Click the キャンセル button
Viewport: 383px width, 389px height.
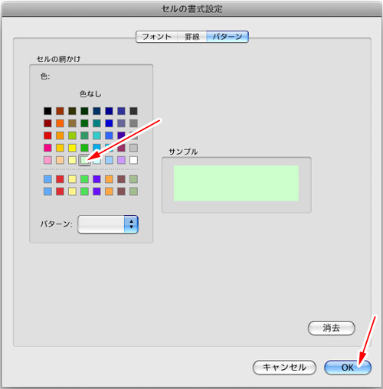point(284,368)
